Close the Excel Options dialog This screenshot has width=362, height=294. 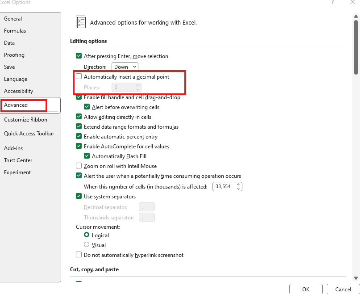pos(353,2)
